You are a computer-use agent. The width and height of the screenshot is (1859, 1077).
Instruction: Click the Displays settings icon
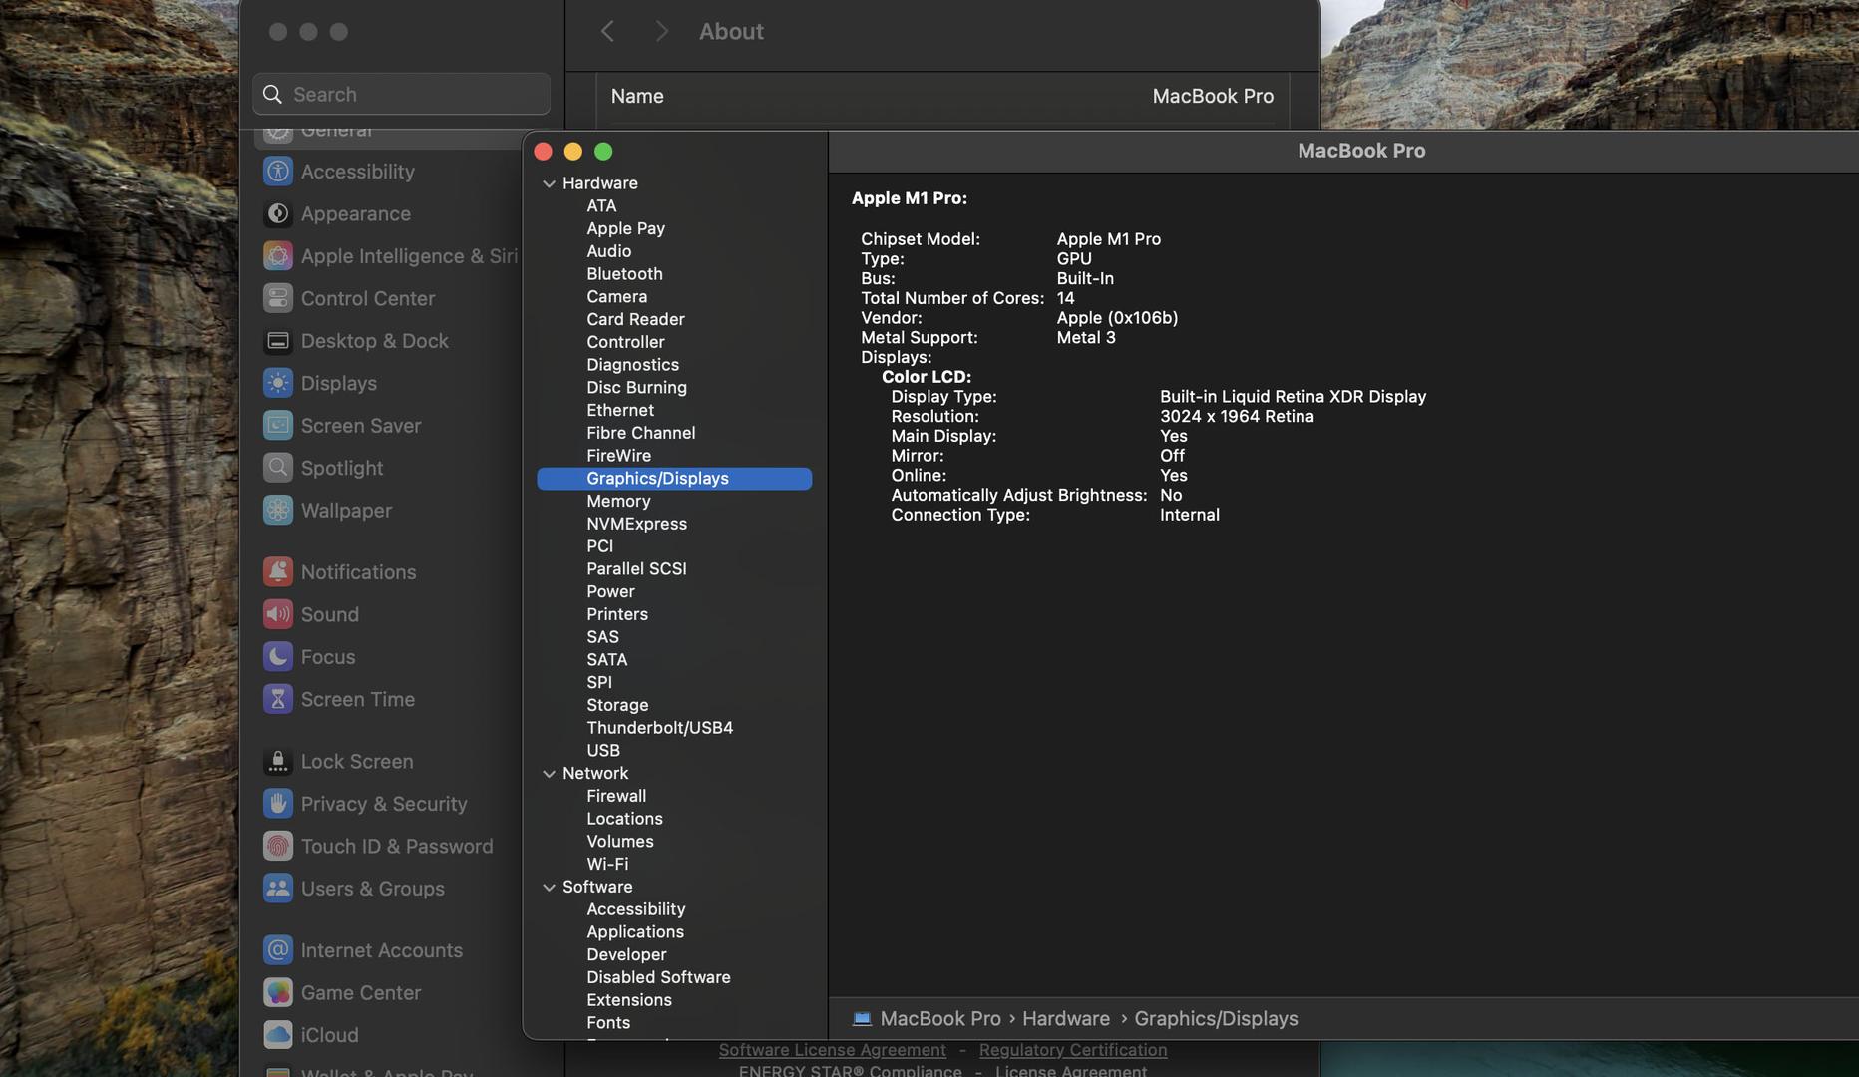click(278, 383)
